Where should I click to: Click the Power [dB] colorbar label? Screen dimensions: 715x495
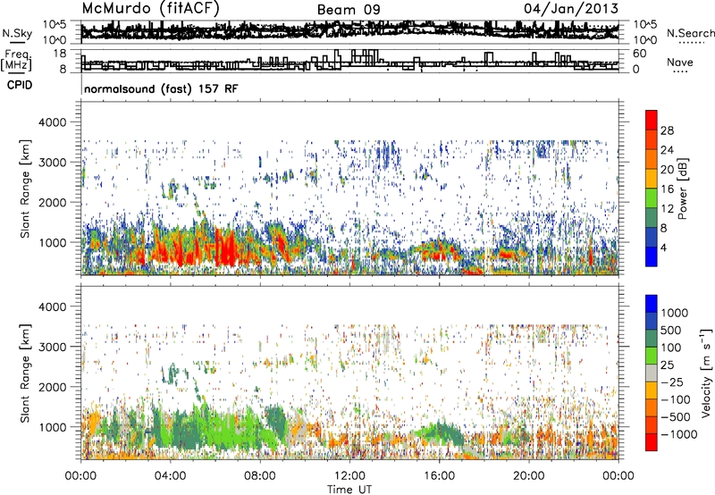[x=682, y=189]
